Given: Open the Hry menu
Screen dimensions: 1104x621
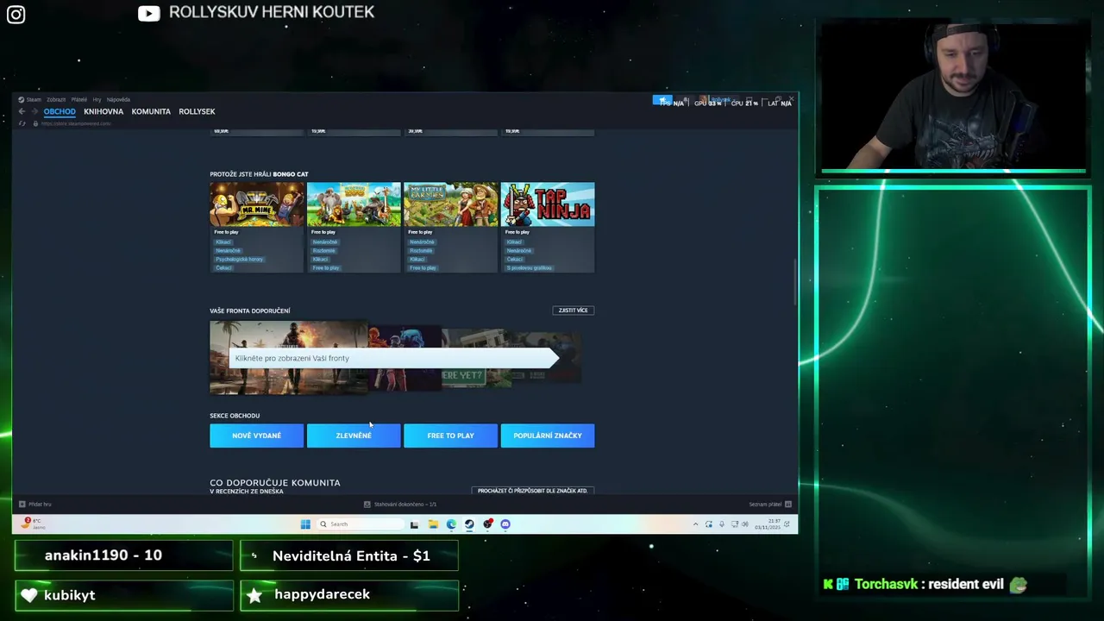Looking at the screenshot, I should 97,99.
